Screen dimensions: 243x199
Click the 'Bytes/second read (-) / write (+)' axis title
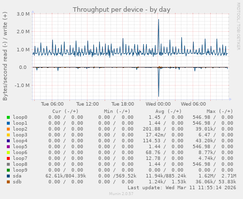(x=5, y=56)
